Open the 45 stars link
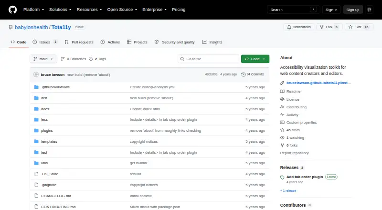This screenshot has width=382, height=210. pyautogui.click(x=293, y=130)
